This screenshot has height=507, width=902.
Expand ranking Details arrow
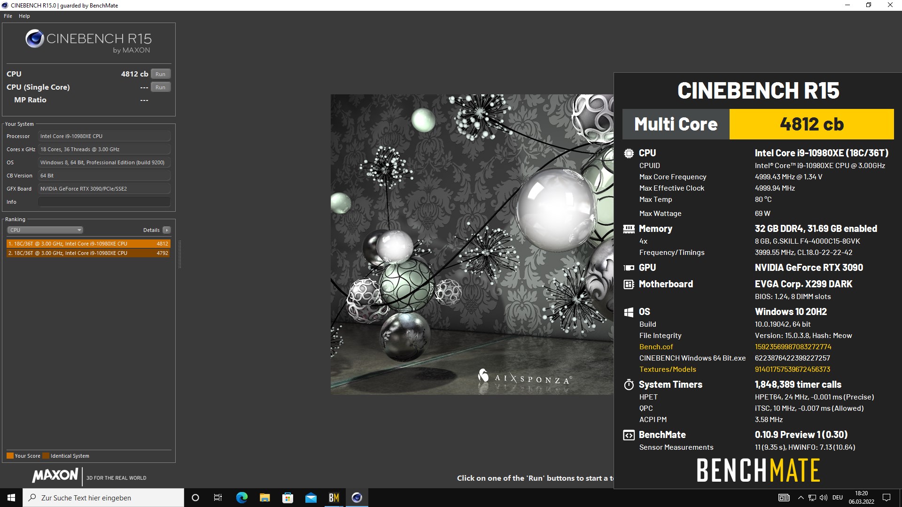click(166, 230)
